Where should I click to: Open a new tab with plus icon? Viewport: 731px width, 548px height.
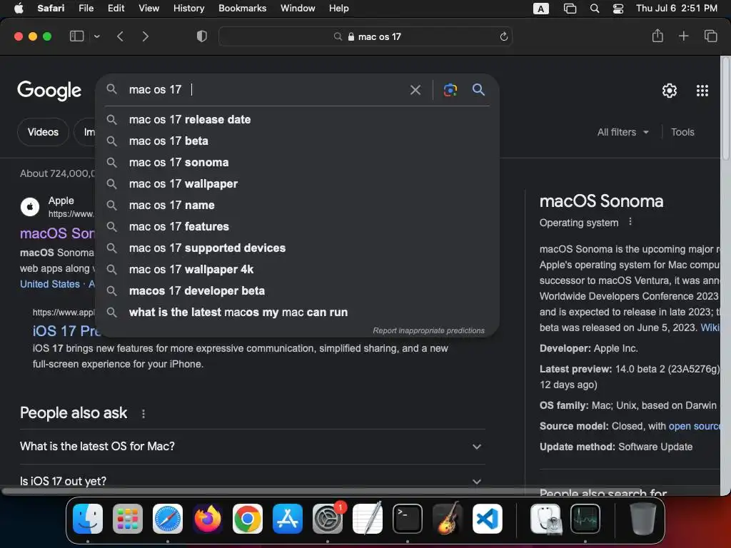(x=683, y=36)
